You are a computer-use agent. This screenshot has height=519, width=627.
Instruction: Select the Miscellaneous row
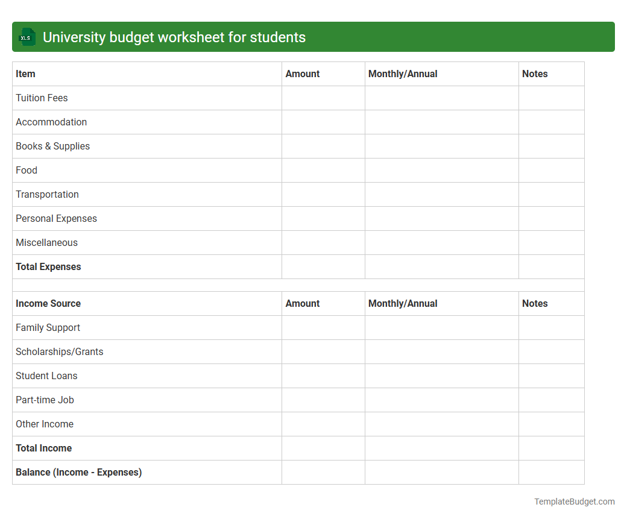click(x=46, y=242)
